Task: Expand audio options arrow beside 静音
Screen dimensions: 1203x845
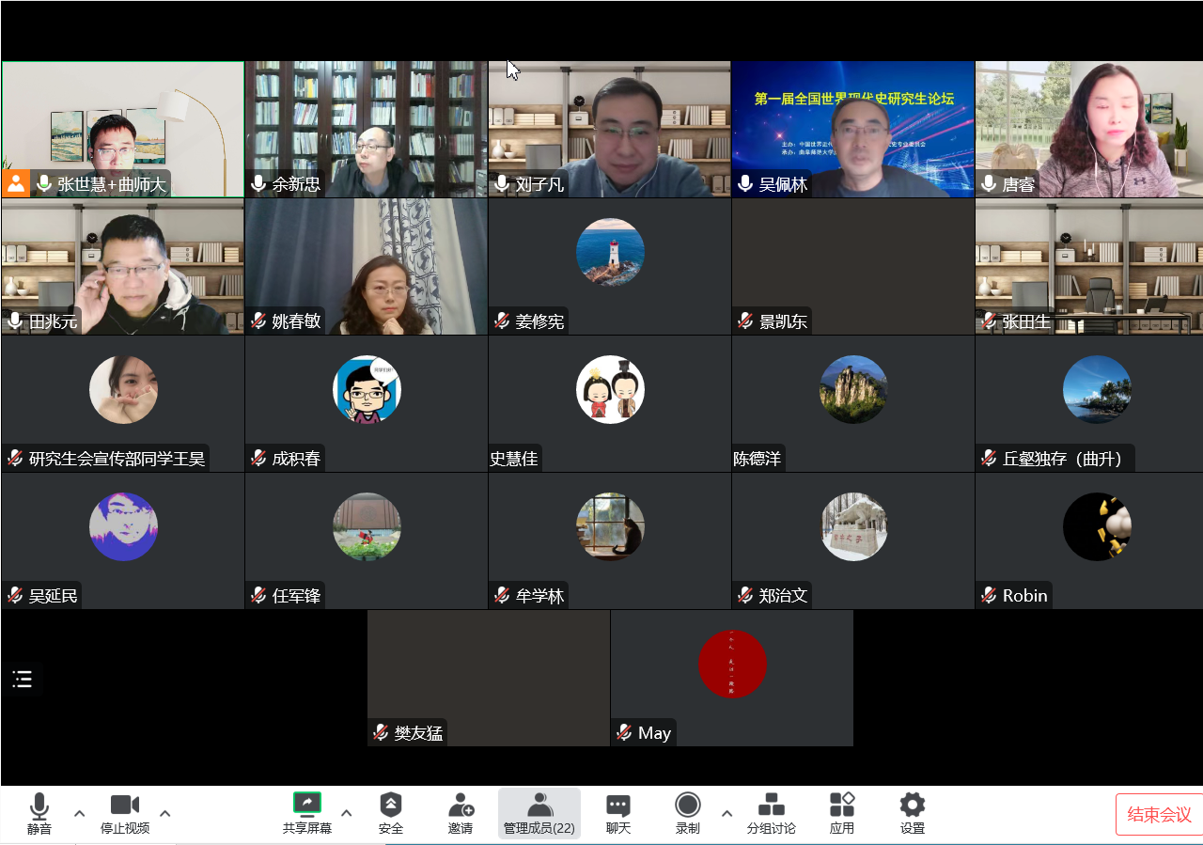Action: pos(80,813)
